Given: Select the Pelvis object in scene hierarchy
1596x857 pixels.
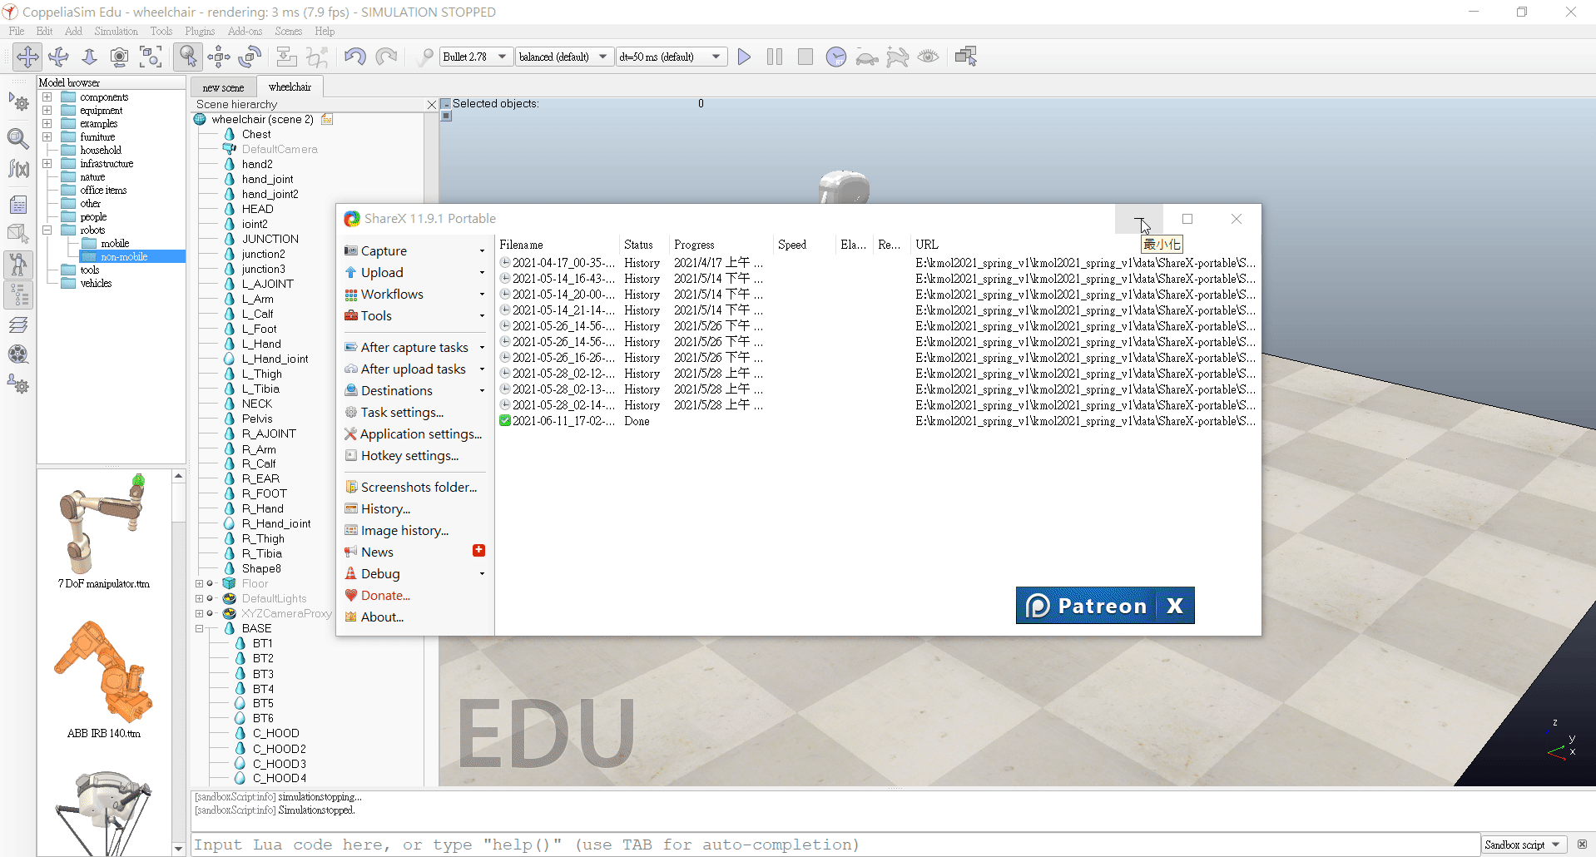Looking at the screenshot, I should (x=257, y=419).
